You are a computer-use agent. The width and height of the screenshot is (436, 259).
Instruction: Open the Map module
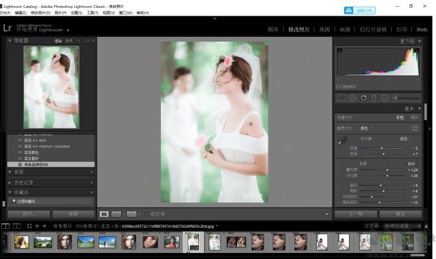pyautogui.click(x=325, y=29)
